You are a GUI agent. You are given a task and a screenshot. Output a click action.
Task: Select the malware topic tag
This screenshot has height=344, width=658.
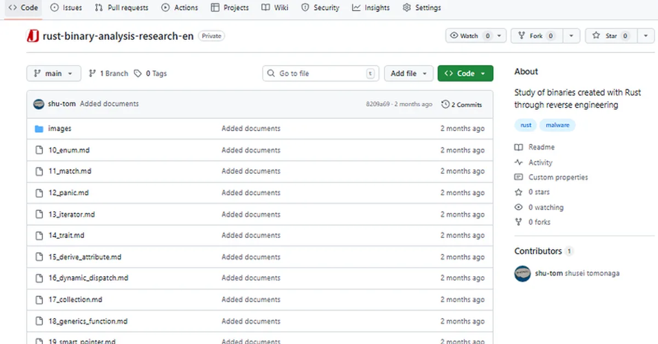pyautogui.click(x=557, y=125)
